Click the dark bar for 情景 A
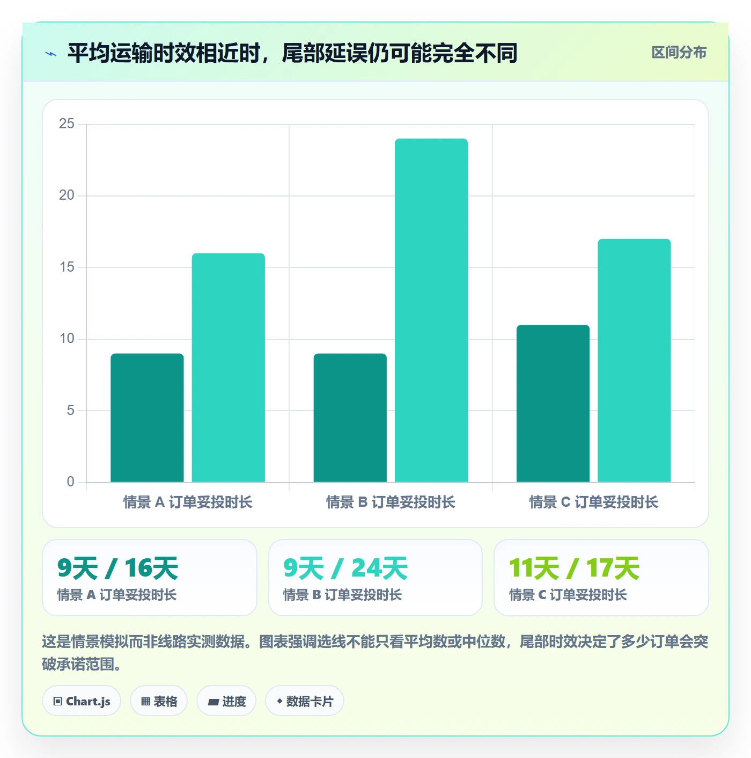 point(147,418)
